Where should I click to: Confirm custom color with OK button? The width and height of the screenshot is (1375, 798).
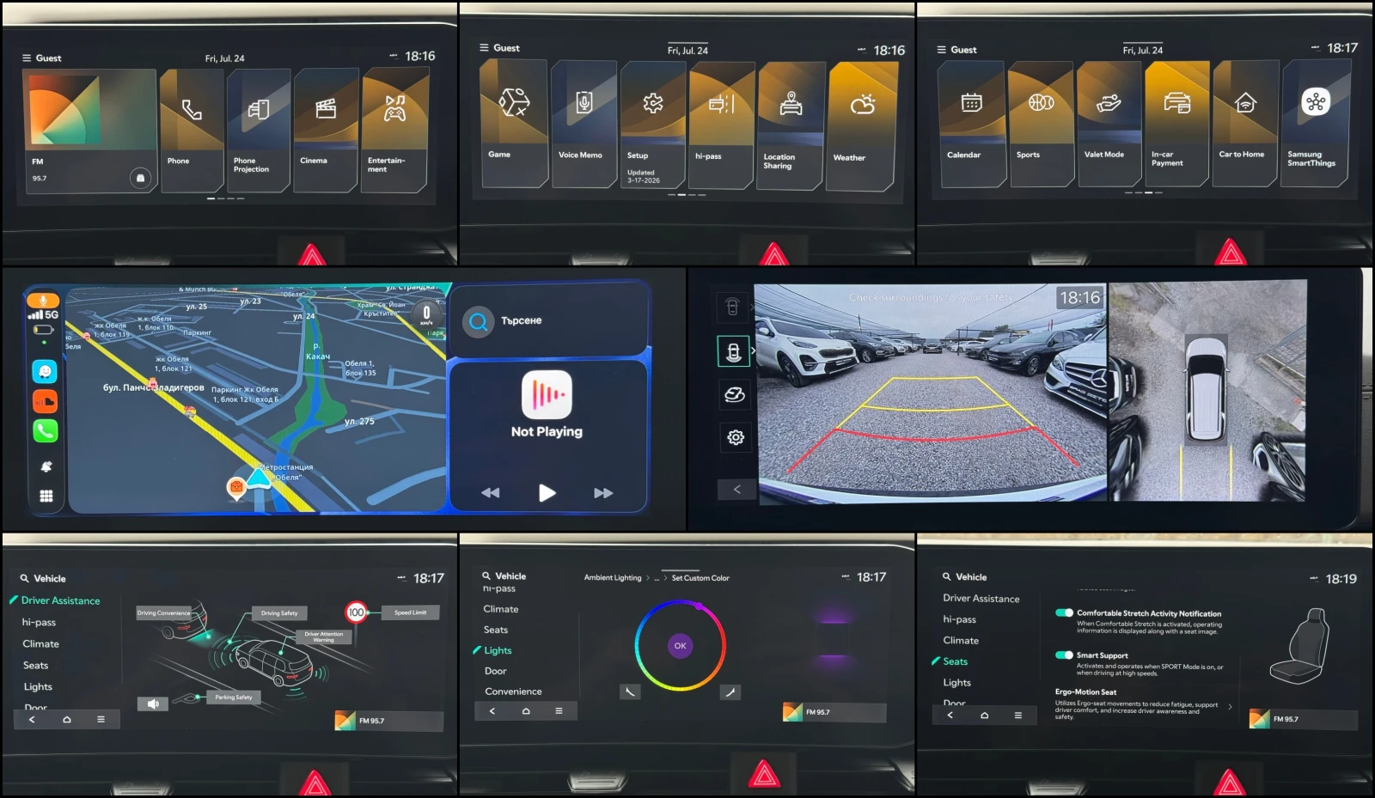tap(680, 646)
